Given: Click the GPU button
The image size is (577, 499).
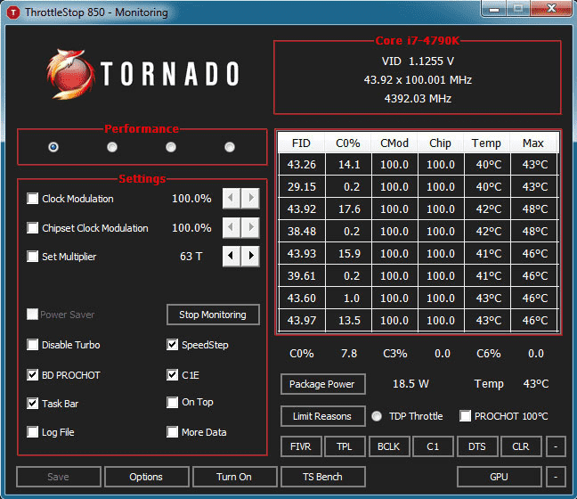Looking at the screenshot, I should 500,477.
